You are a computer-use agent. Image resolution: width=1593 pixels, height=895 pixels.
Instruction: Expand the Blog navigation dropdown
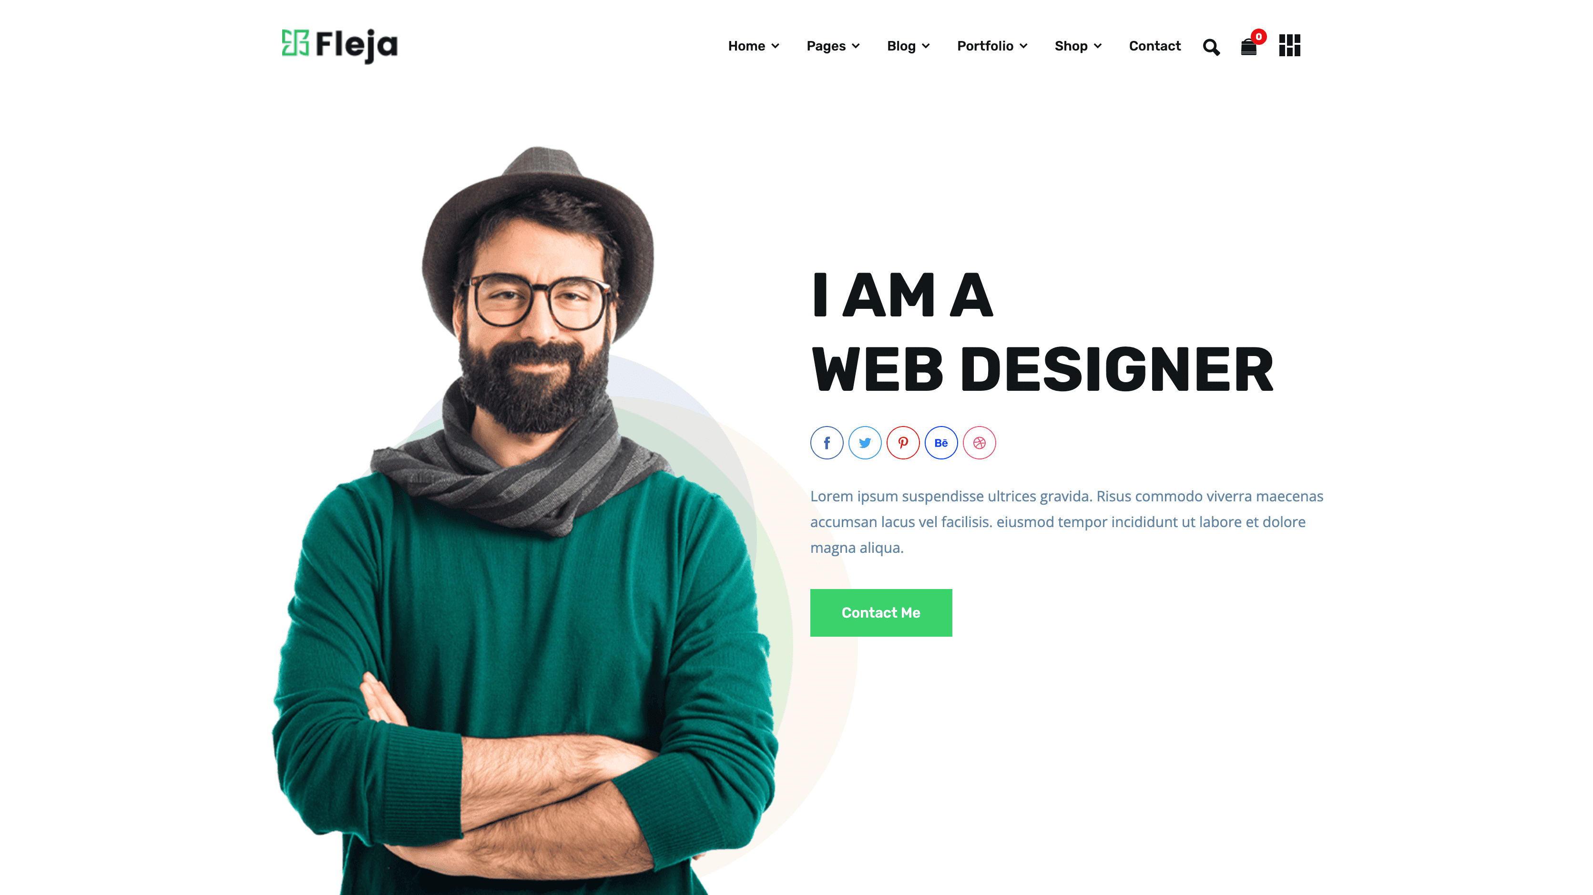pos(908,46)
